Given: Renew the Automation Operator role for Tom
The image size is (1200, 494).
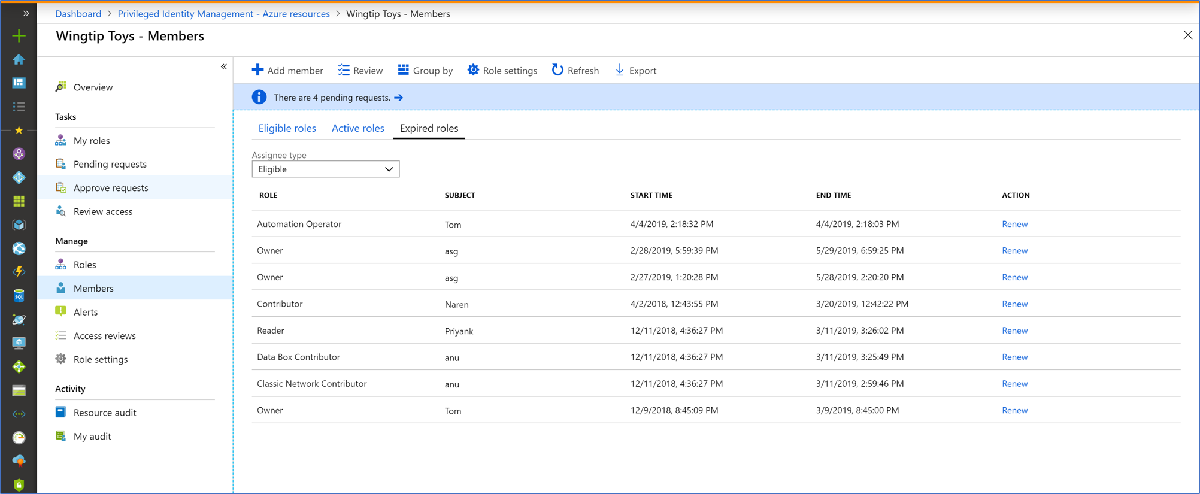Looking at the screenshot, I should pyautogui.click(x=1014, y=224).
